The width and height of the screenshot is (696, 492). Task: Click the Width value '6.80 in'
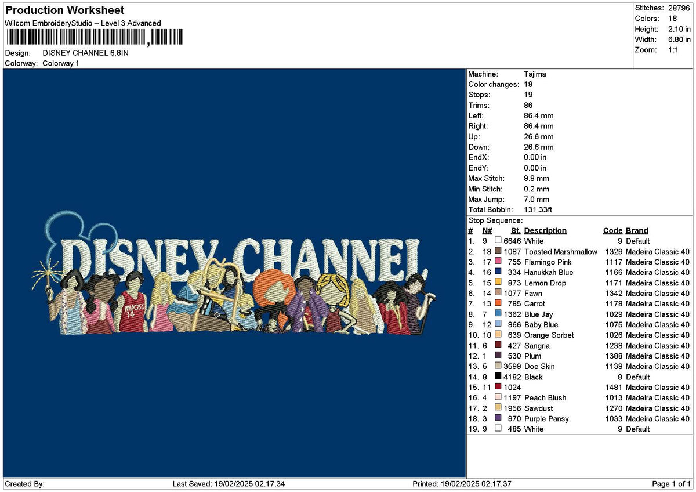tap(680, 39)
